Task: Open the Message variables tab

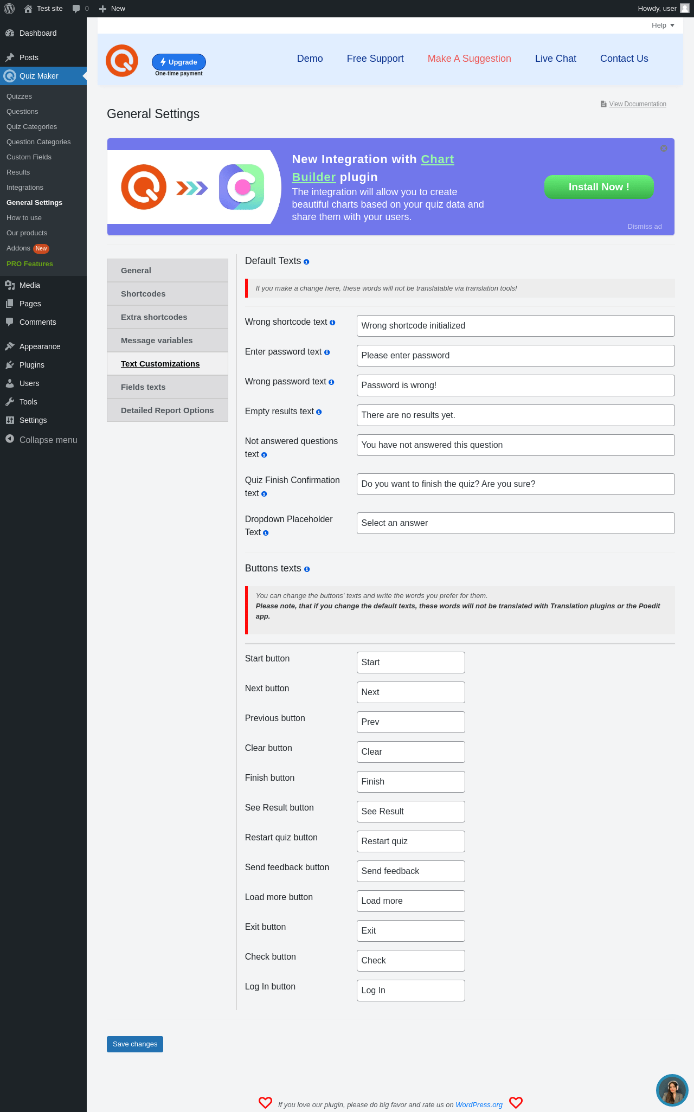Action: 157,340
